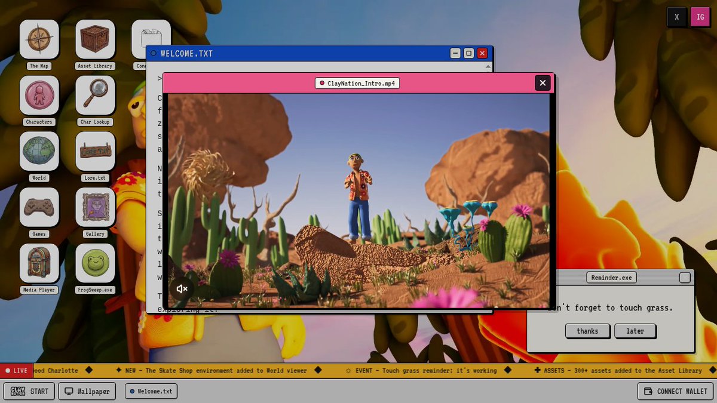717x403 pixels.
Task: Click later in Reminder dialog
Action: click(635, 331)
